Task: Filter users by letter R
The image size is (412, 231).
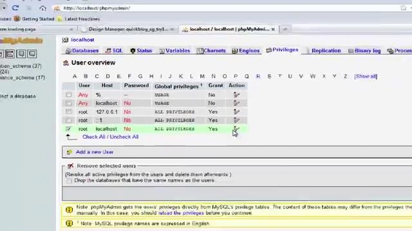Action: (258, 76)
